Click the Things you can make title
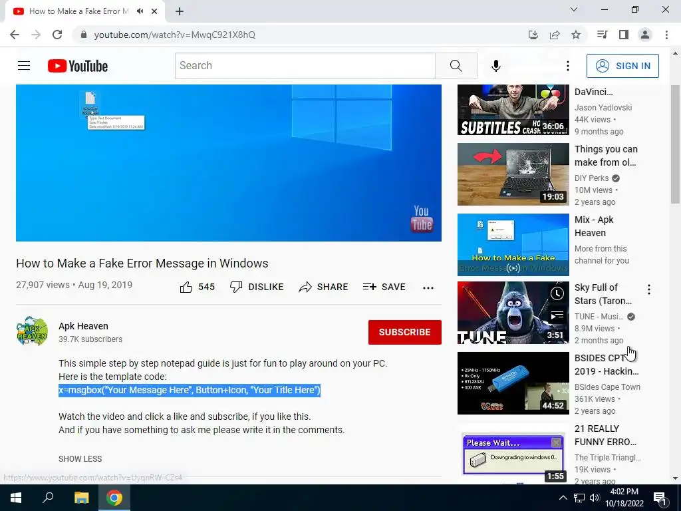 point(606,156)
